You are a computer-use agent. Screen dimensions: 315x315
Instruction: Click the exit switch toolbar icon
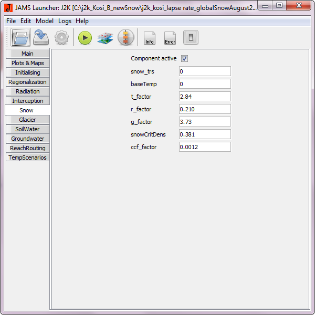191,38
